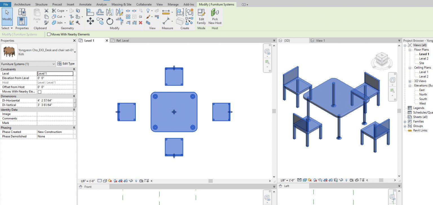Click the Align tool in the Modify panel
Viewport: 433px width, 205px height.
tap(90, 12)
